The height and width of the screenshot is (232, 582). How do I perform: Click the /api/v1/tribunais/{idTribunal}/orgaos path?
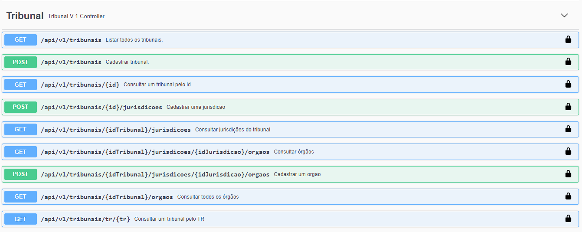(106, 197)
